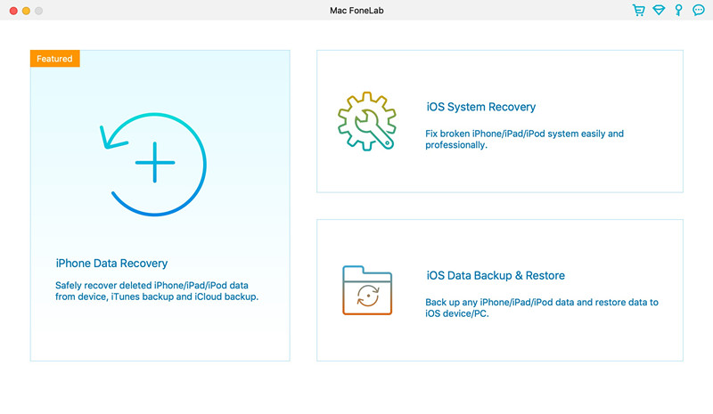Click 'Safely recover deleted iPhone/iPad/iPod data' description
Screen dimensions: 713x414
(157, 291)
